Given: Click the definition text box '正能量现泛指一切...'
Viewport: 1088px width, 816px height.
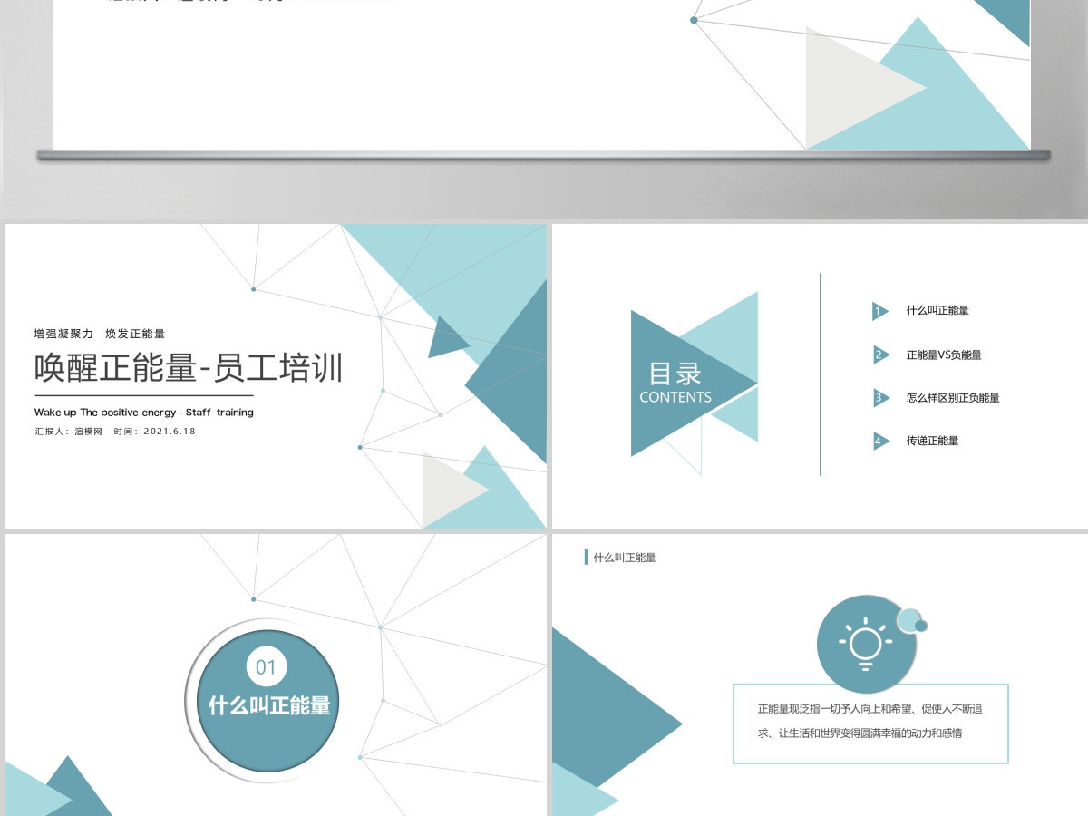Looking at the screenshot, I should point(870,724).
